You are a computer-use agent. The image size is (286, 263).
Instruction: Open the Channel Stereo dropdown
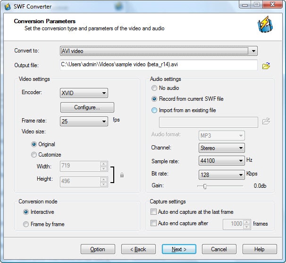[x=222, y=148]
